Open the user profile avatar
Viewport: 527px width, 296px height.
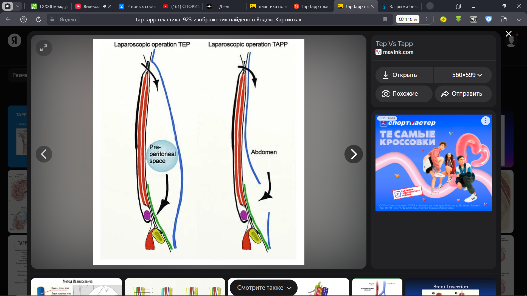click(511, 41)
